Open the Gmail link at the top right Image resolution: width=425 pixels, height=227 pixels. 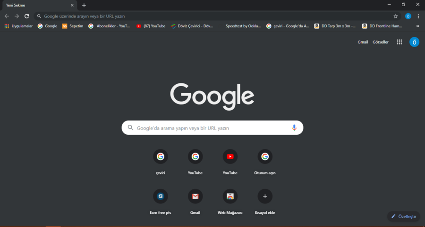(x=363, y=42)
